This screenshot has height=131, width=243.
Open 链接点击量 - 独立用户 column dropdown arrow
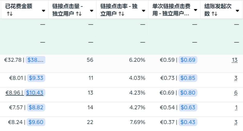(92, 11)
